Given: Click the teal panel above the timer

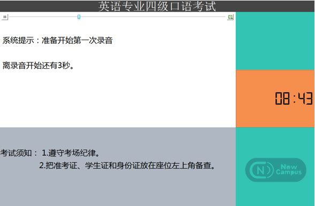Looking at the screenshot, I should (x=275, y=41).
